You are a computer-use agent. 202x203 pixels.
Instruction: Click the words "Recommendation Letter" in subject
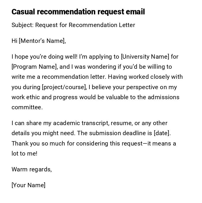click(102, 25)
